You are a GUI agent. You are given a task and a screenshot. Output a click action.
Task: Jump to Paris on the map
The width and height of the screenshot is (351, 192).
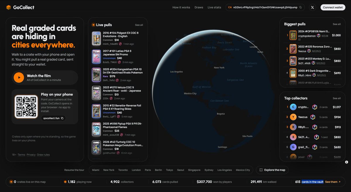[148, 170]
